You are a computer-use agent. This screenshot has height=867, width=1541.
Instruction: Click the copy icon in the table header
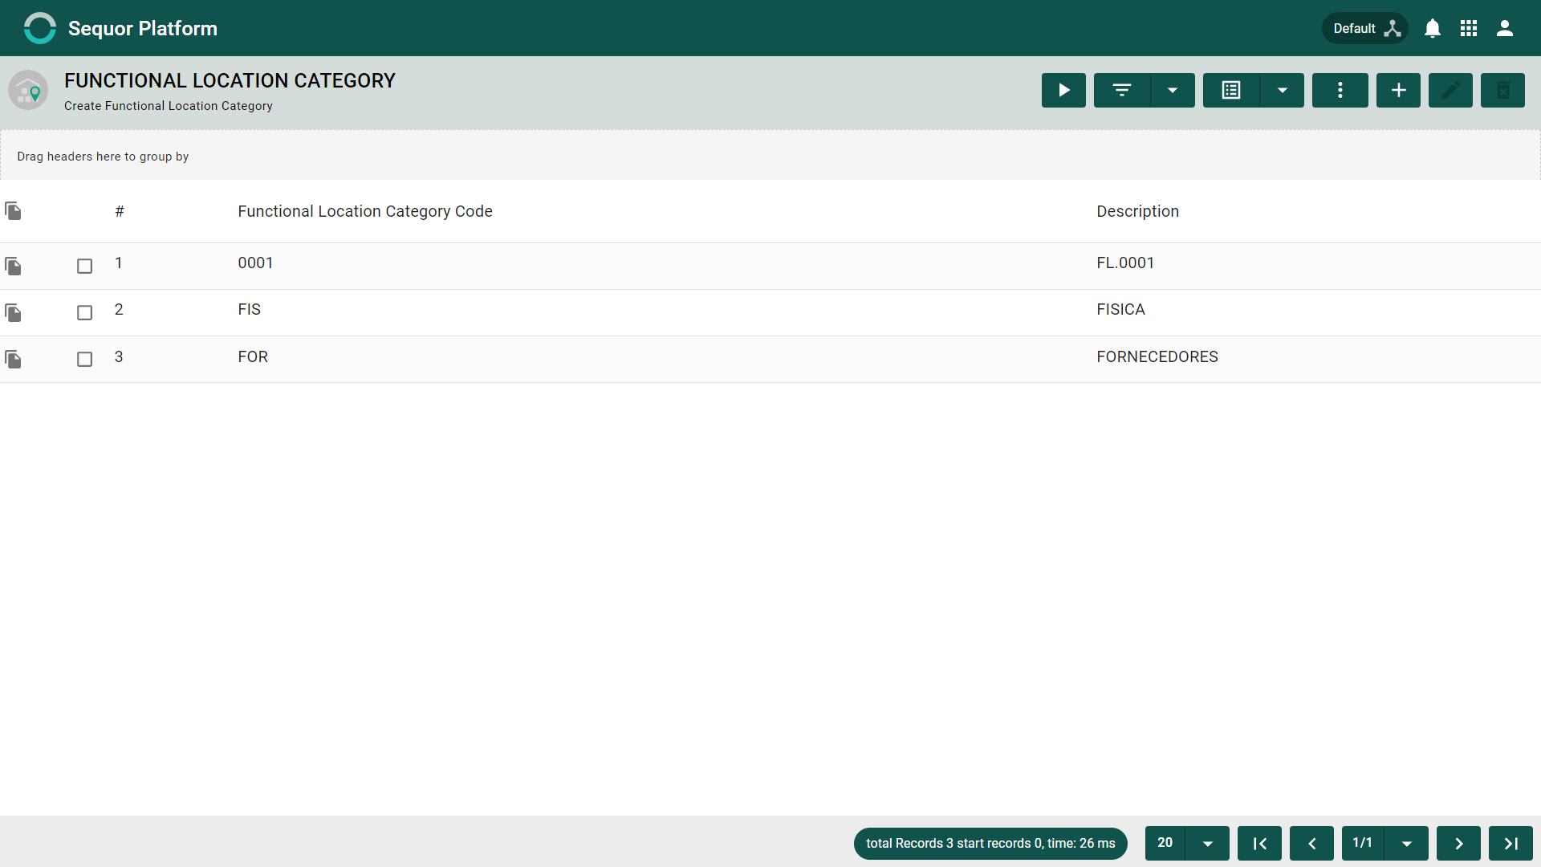coord(13,211)
